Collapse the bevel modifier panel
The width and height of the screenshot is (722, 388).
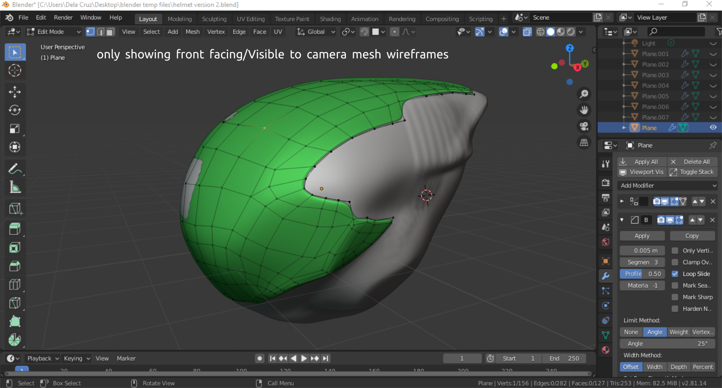pyautogui.click(x=622, y=220)
